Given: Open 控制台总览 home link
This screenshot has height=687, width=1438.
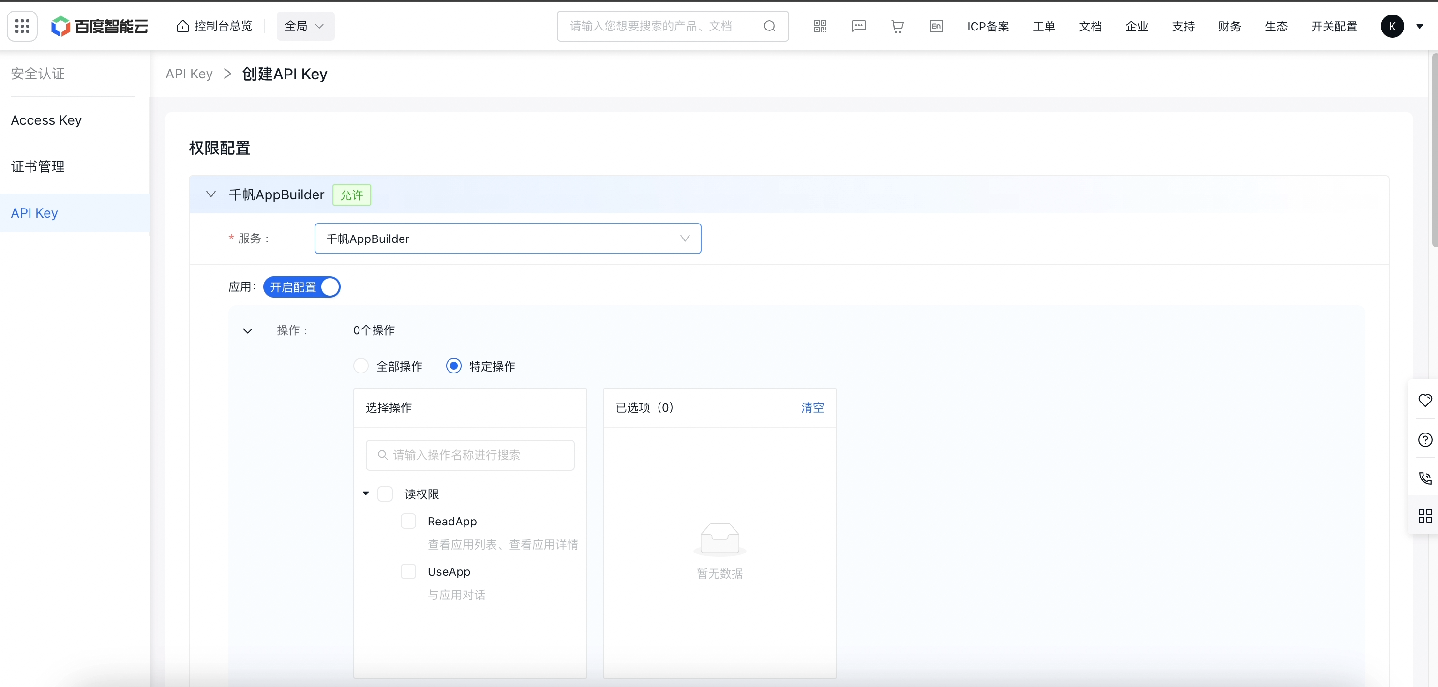Looking at the screenshot, I should tap(214, 26).
